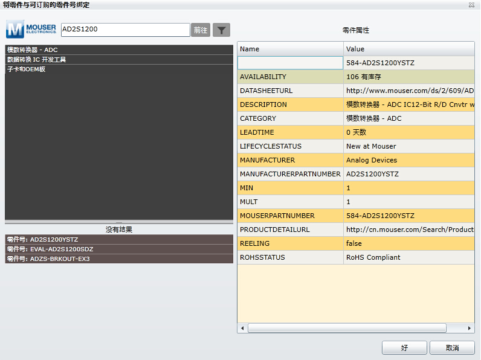
Task: Click the cn.mouser.com product URL value
Action: (x=410, y=230)
